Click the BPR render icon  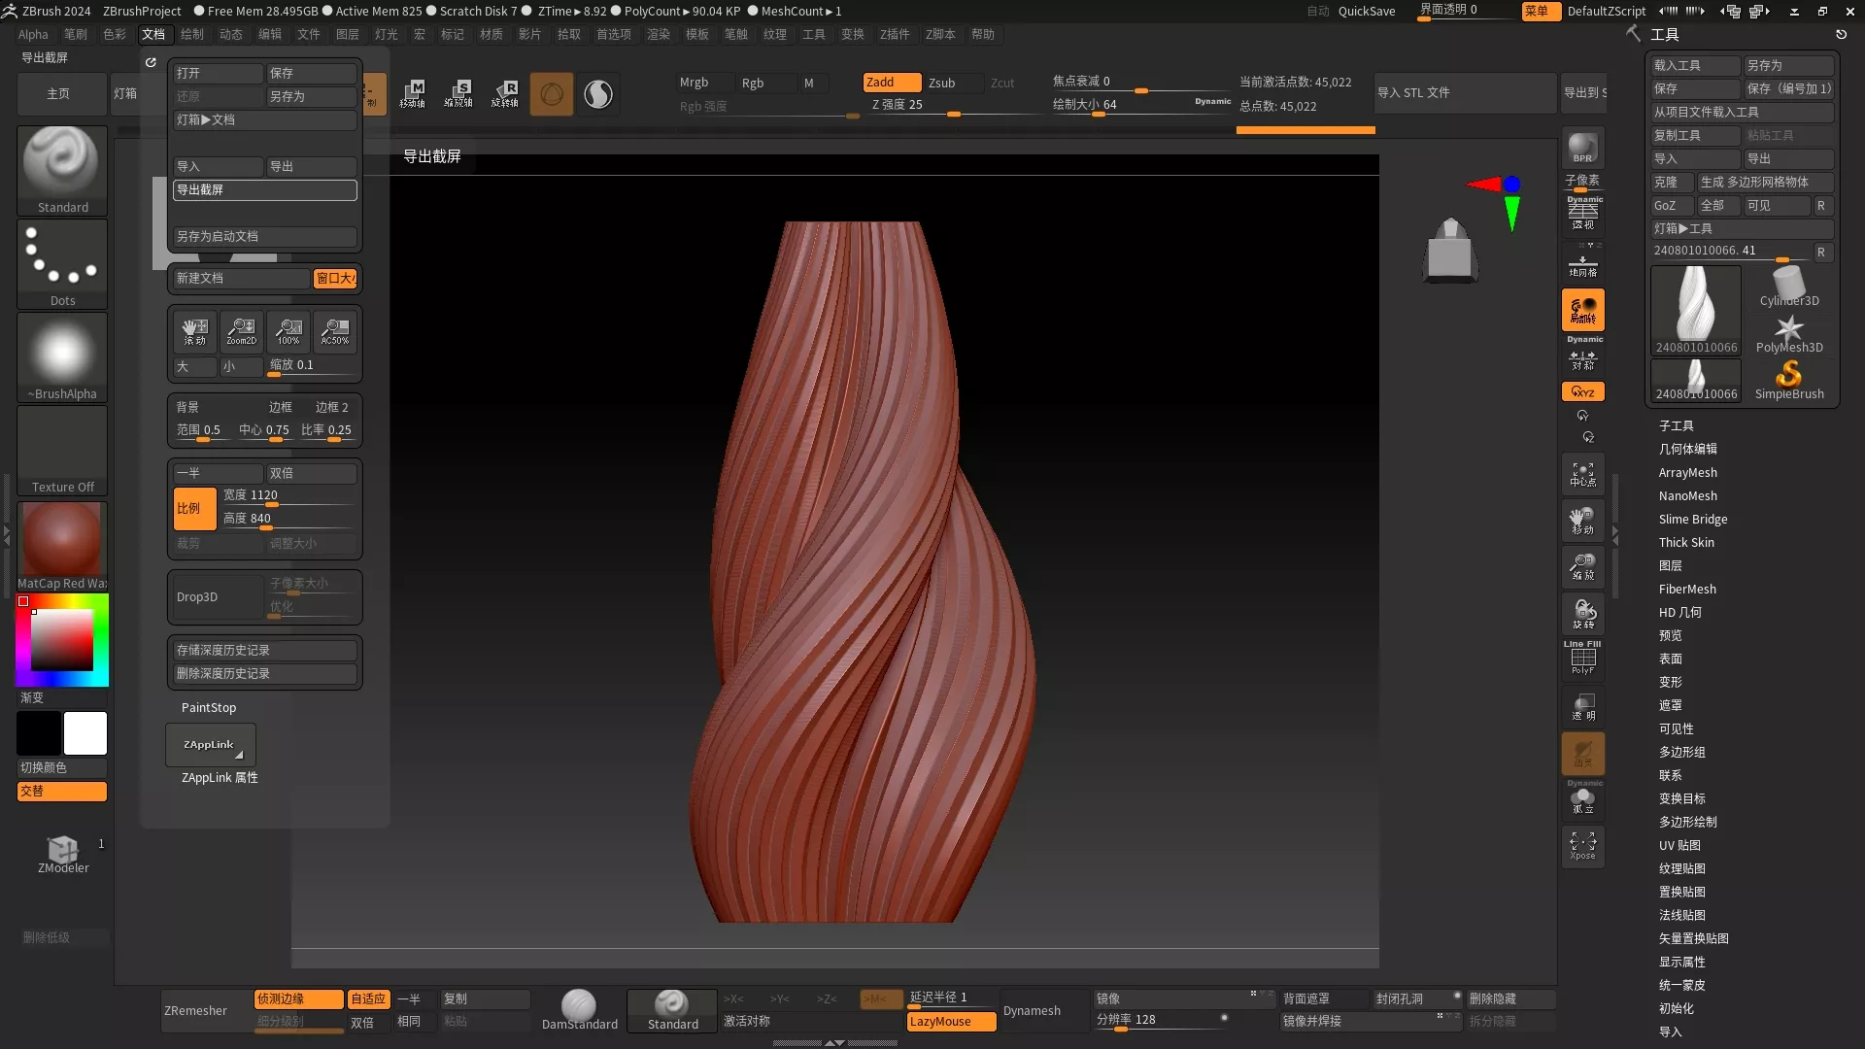click(1582, 148)
